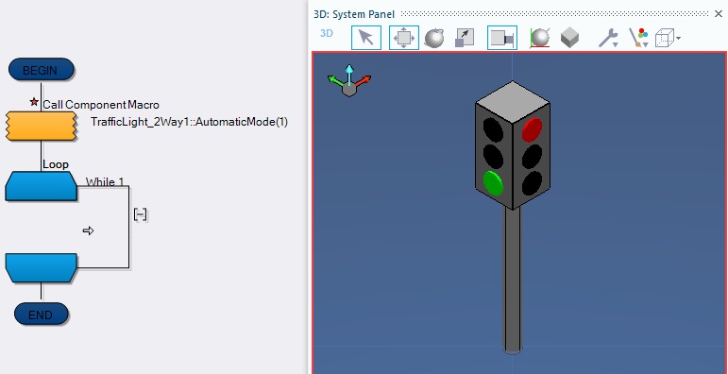Select the solid gray cube icon
This screenshot has height=374, width=728.
(x=569, y=38)
